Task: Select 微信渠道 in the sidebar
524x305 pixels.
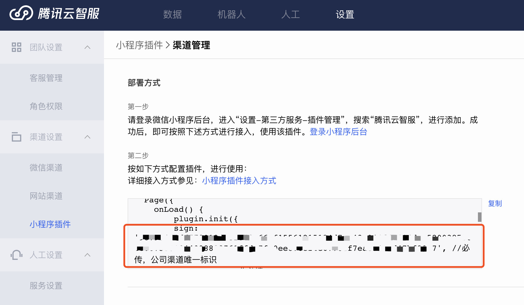Action: (x=46, y=168)
